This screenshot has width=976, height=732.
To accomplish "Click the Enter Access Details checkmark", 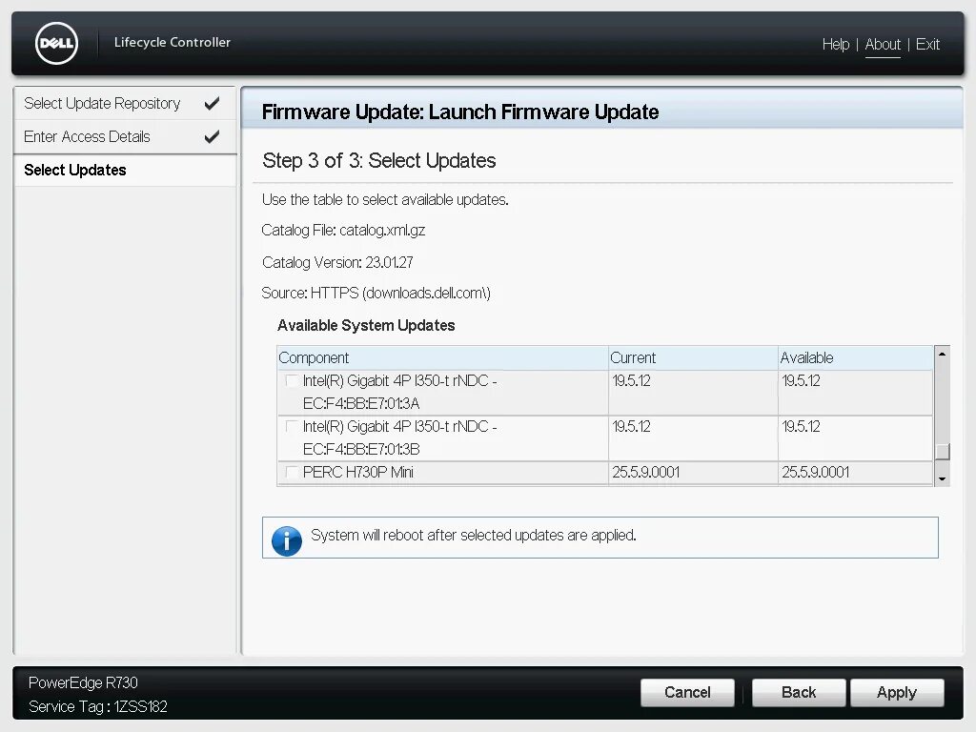I will coord(213,136).
